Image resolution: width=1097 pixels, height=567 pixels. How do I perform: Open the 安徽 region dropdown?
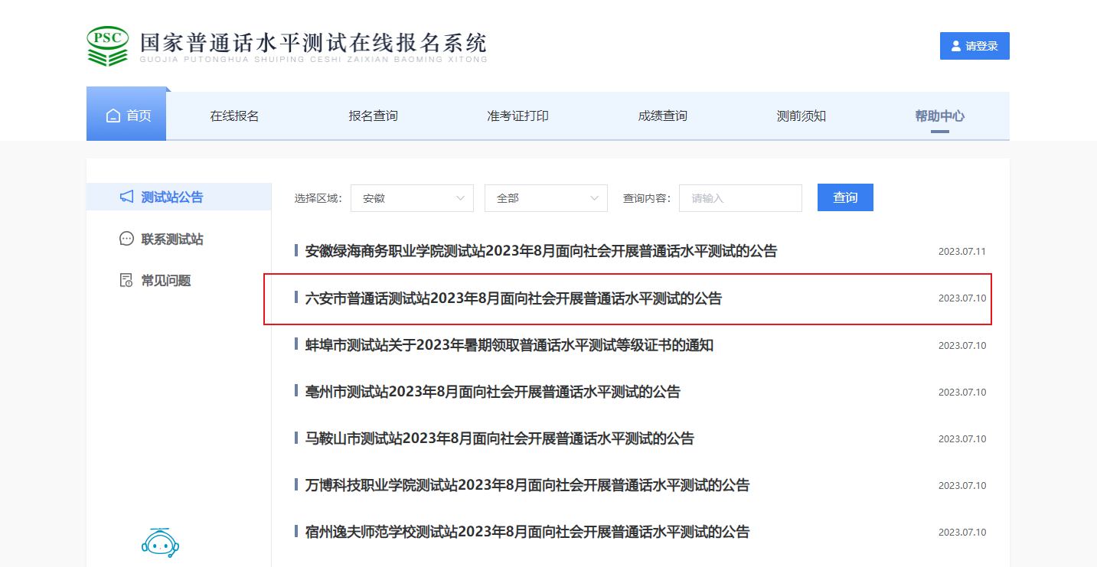(412, 198)
